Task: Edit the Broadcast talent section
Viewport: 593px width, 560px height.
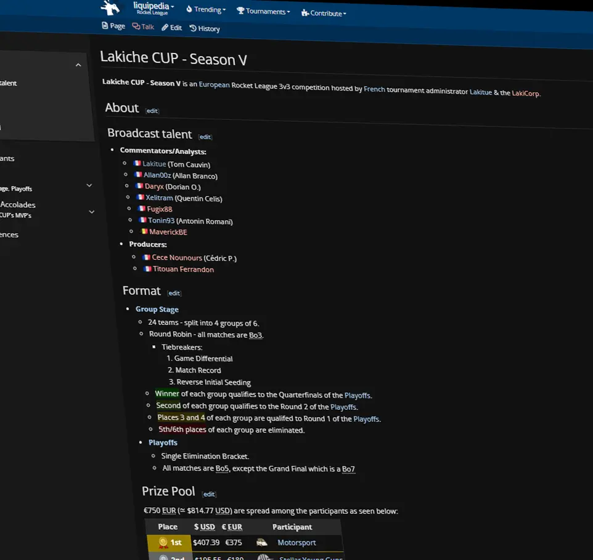Action: [x=205, y=137]
